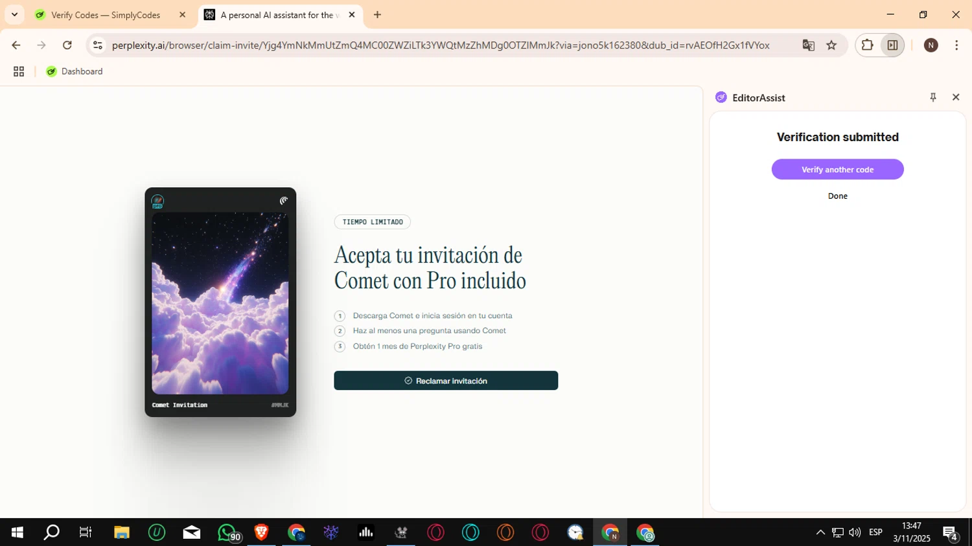Click the TIEMPO LIMITADO badge
The image size is (972, 546).
(x=373, y=222)
